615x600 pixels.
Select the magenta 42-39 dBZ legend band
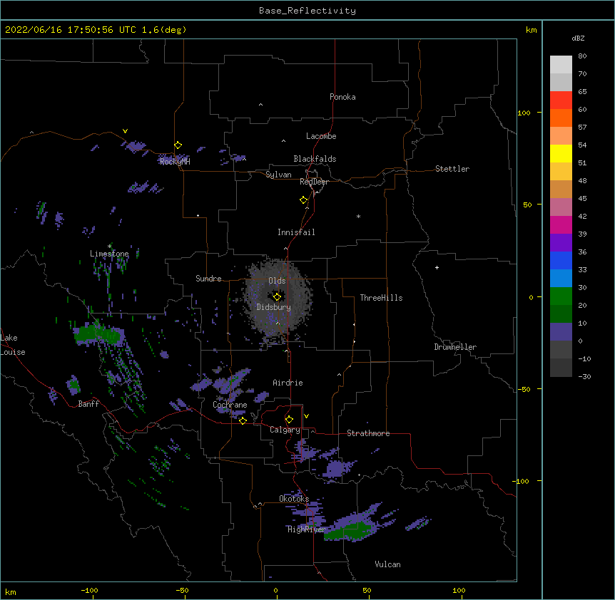[x=561, y=224]
